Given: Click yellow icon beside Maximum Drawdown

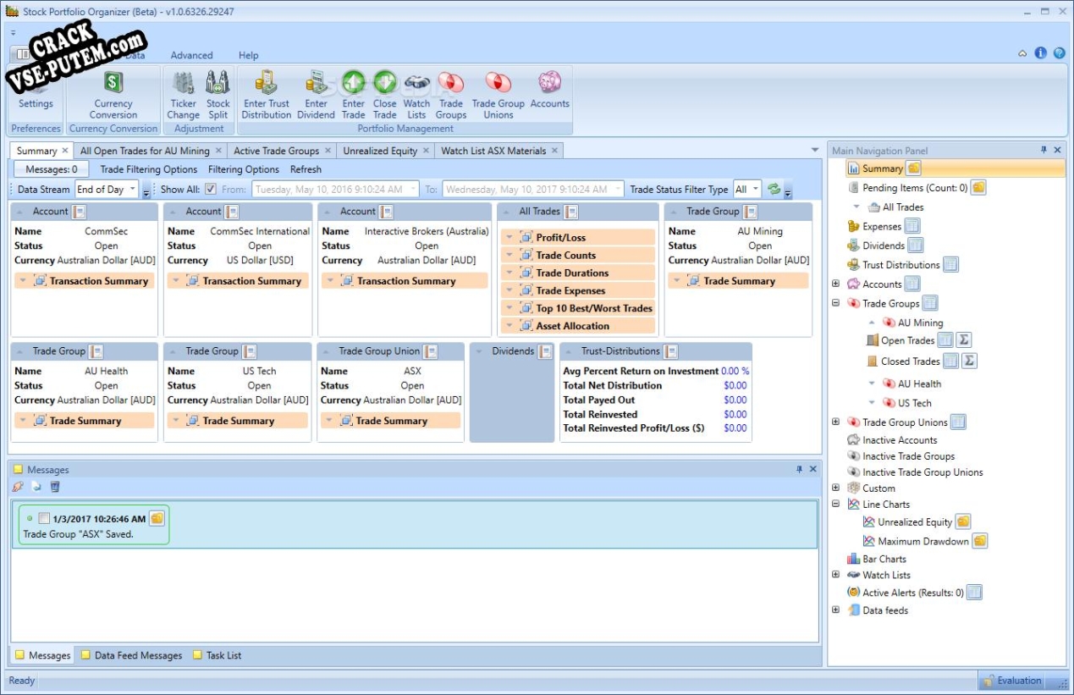Looking at the screenshot, I should click(x=980, y=541).
